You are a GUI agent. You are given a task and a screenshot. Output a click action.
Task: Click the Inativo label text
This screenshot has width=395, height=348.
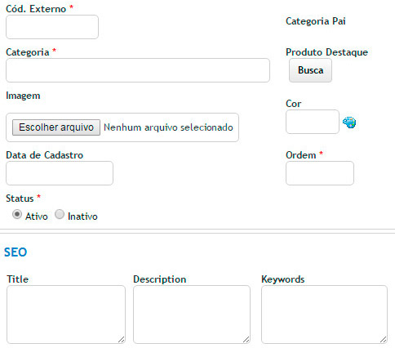tap(82, 216)
